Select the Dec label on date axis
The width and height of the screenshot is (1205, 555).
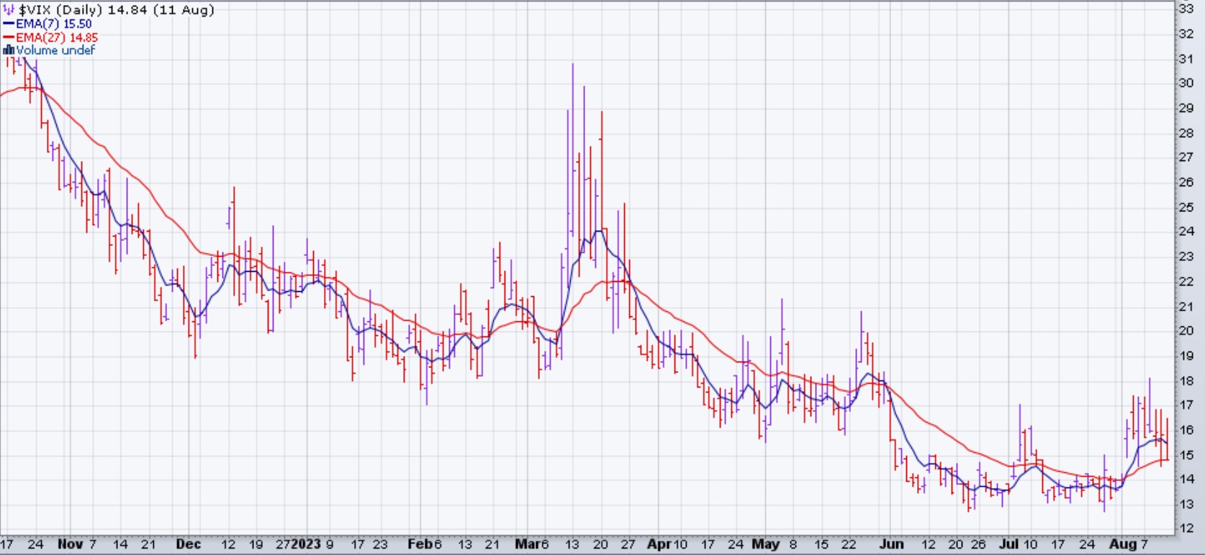188,544
